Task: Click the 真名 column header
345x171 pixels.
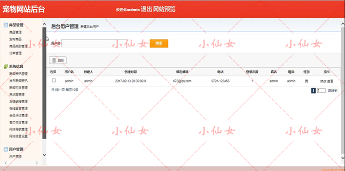Action: point(274,72)
